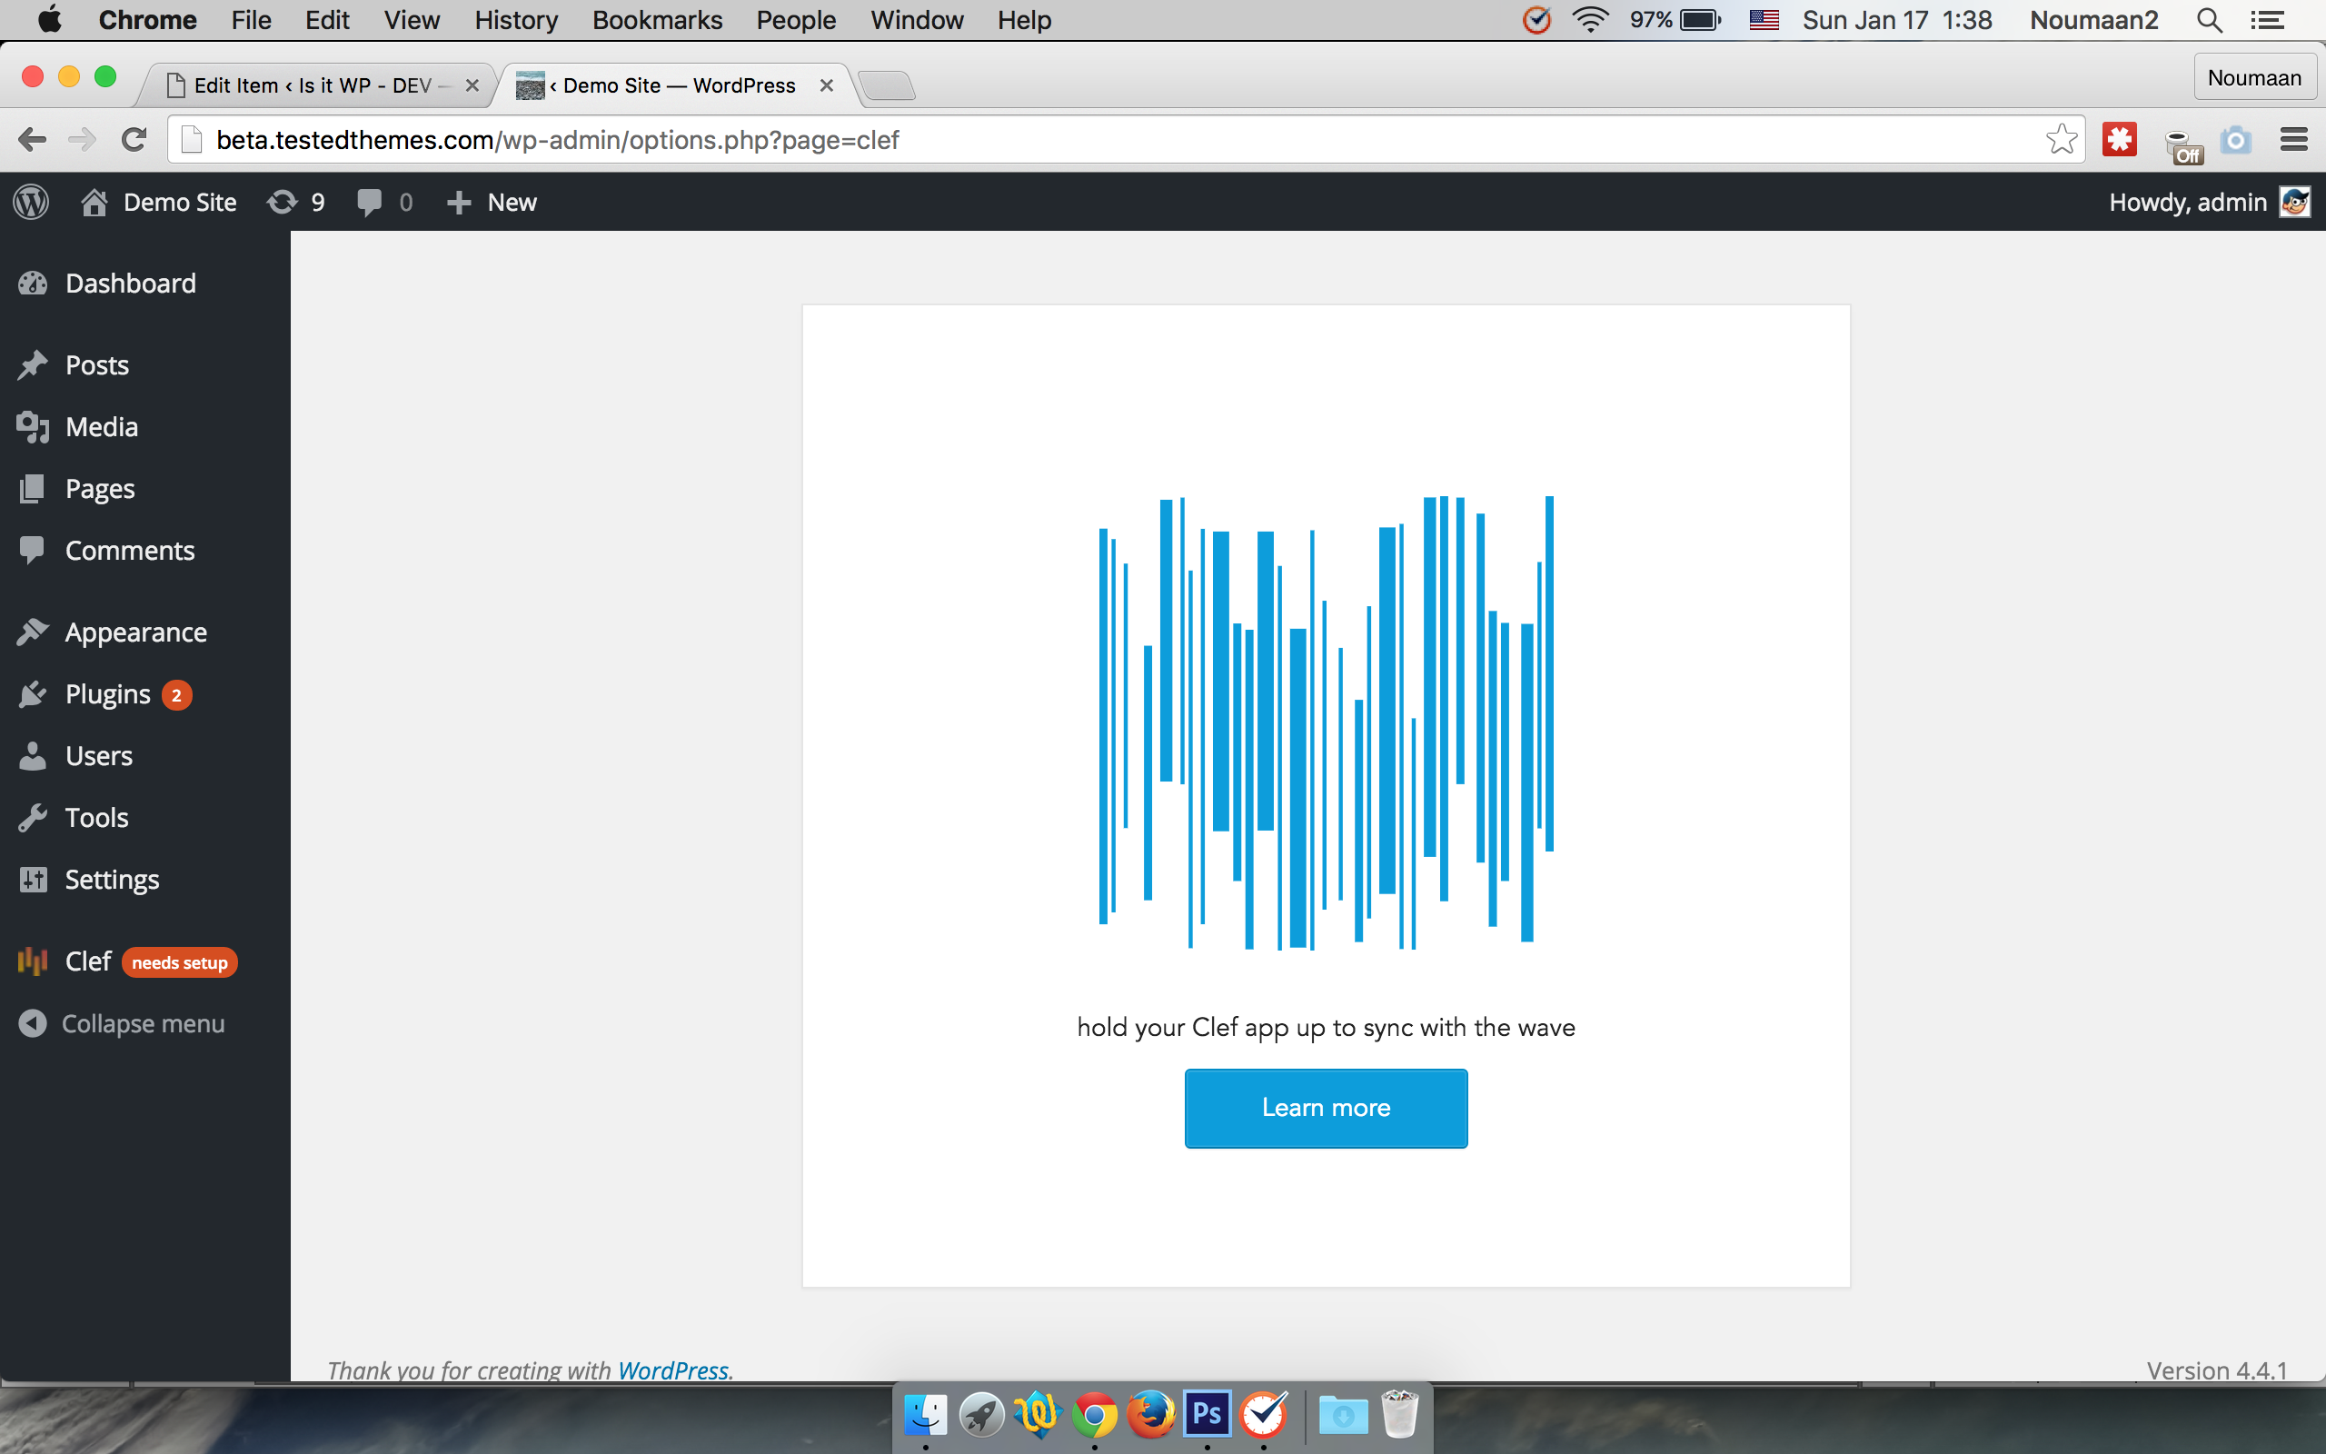Open the Apple menu
The height and width of the screenshot is (1454, 2326).
click(x=48, y=19)
